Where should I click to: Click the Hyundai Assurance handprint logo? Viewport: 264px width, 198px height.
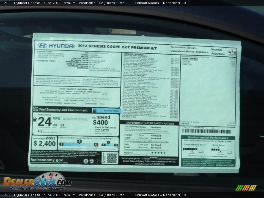click(232, 52)
